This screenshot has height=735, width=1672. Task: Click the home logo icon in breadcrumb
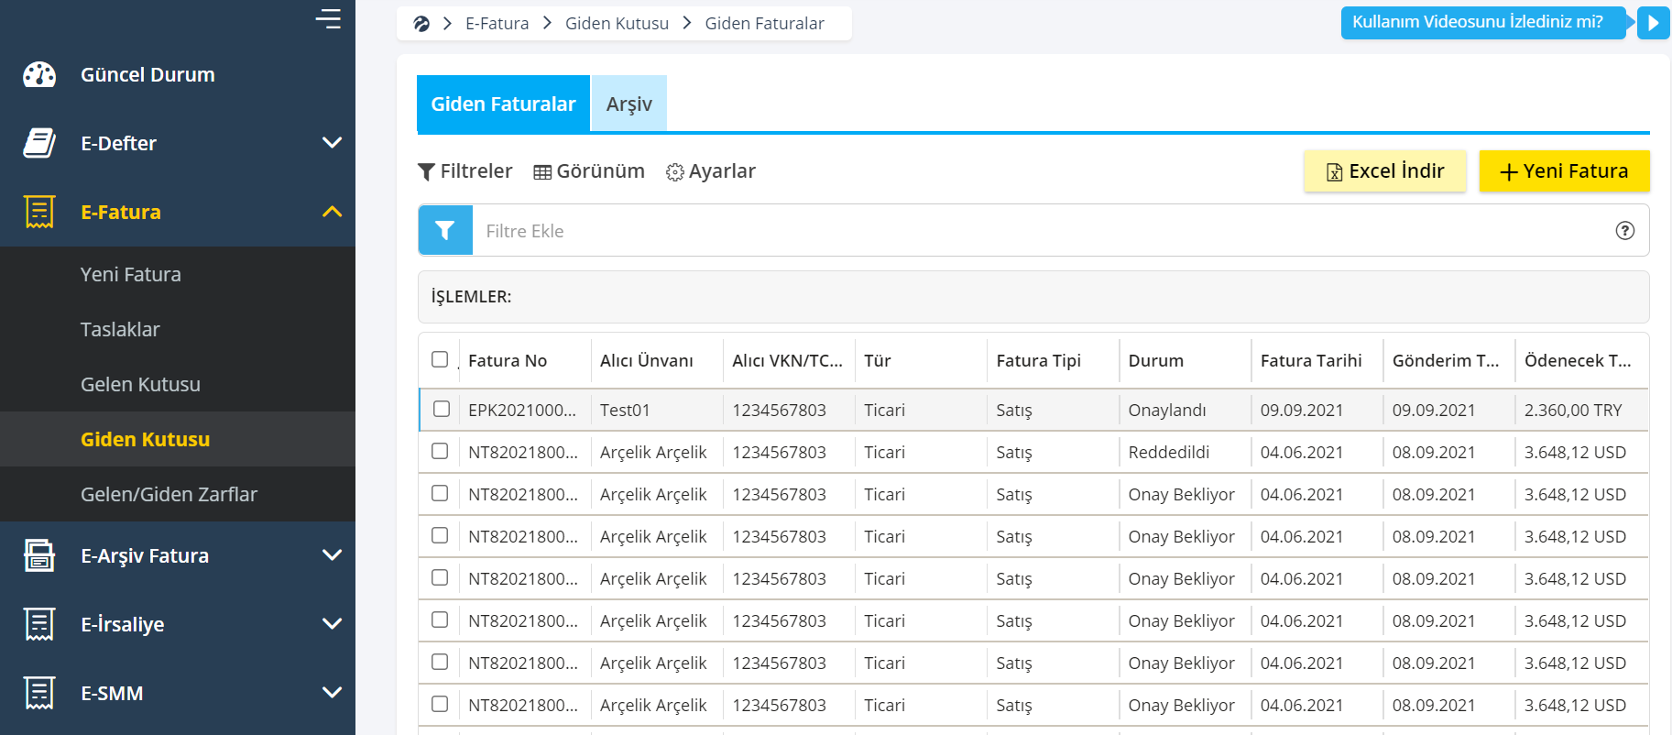[421, 24]
